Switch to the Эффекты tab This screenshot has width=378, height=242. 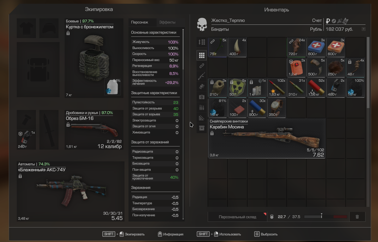tap(167, 22)
